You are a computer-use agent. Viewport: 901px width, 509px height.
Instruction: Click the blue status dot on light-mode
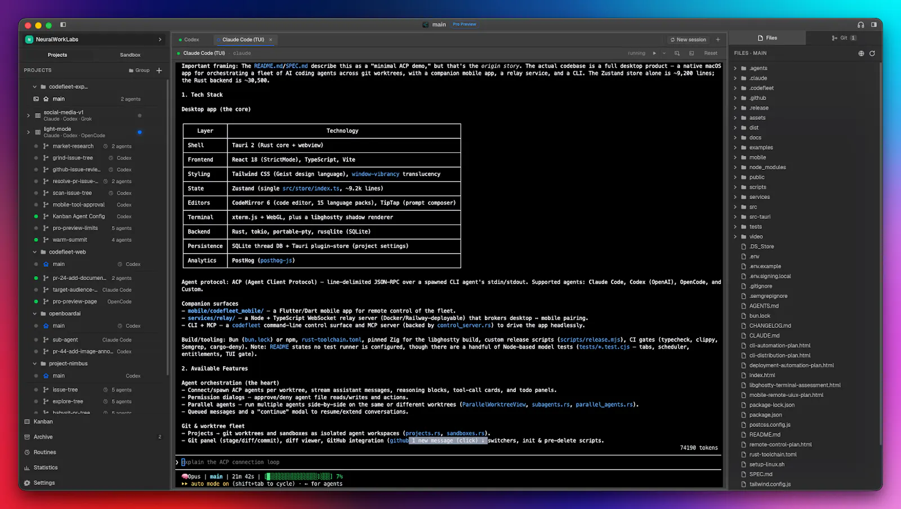point(140,132)
